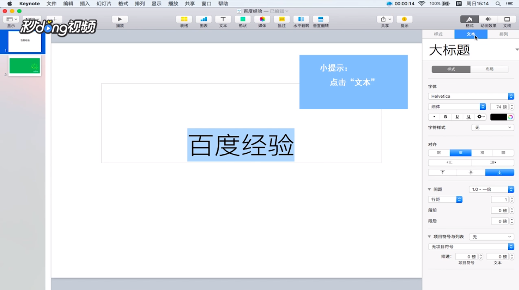Toggle bold text formatting
The height and width of the screenshot is (290, 519).
pos(445,117)
